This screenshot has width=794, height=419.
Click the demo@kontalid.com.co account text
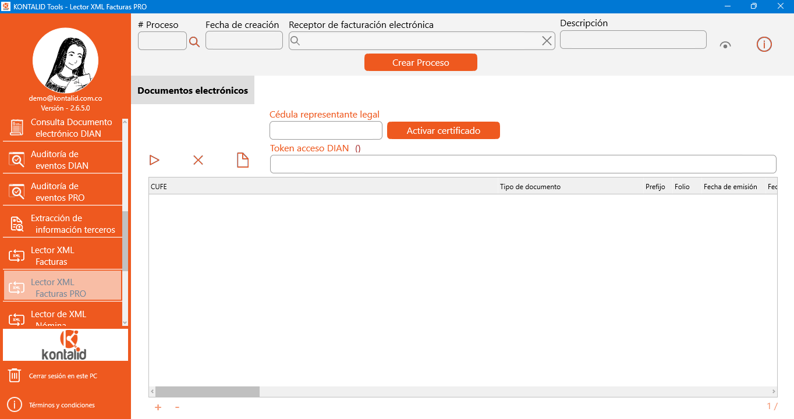point(65,98)
